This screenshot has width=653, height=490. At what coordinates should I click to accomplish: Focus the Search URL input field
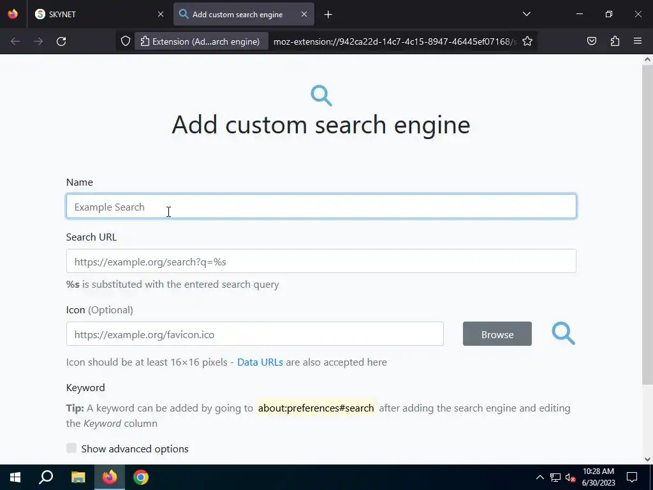321,262
